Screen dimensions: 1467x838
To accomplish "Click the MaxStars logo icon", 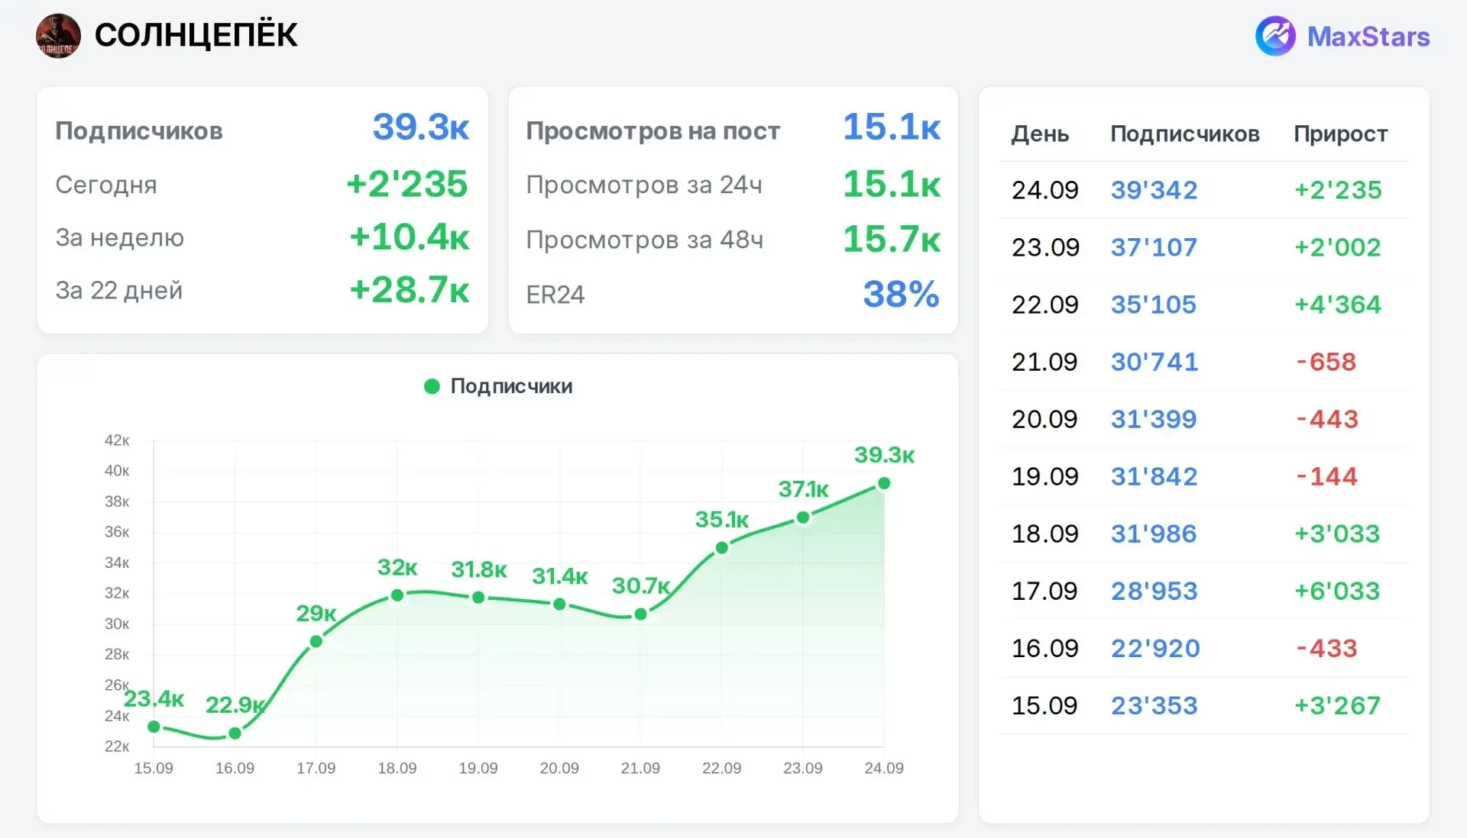I will 1275,36.
